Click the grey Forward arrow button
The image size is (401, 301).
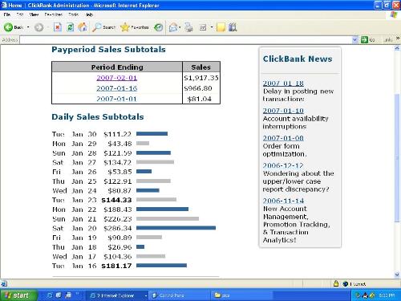(x=39, y=27)
